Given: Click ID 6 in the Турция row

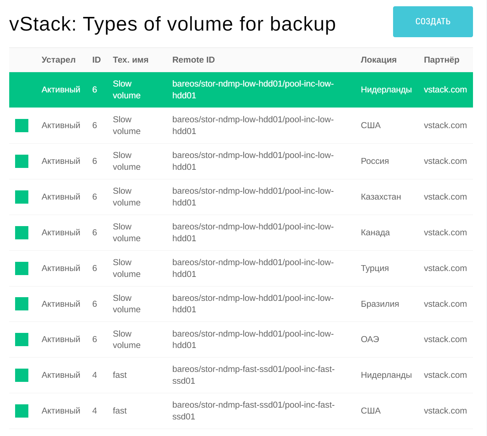Looking at the screenshot, I should tap(95, 268).
